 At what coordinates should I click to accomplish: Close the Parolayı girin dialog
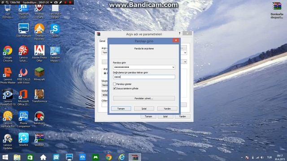pos(176,40)
